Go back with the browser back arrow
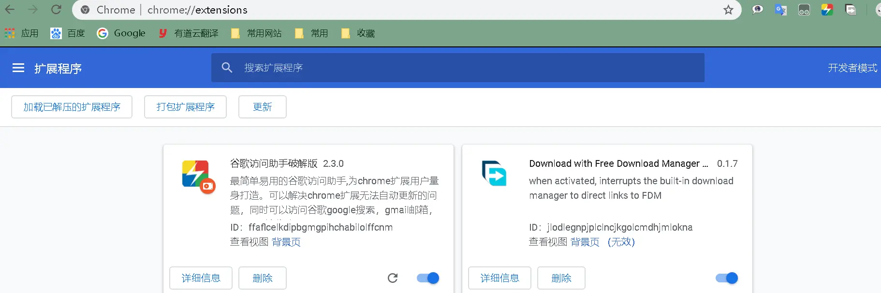Viewport: 881px width, 293px height. 10,10
